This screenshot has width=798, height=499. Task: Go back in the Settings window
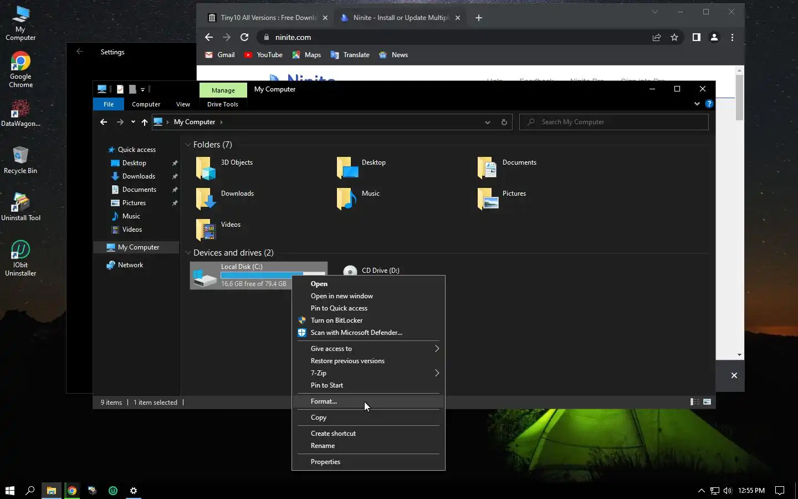click(80, 52)
